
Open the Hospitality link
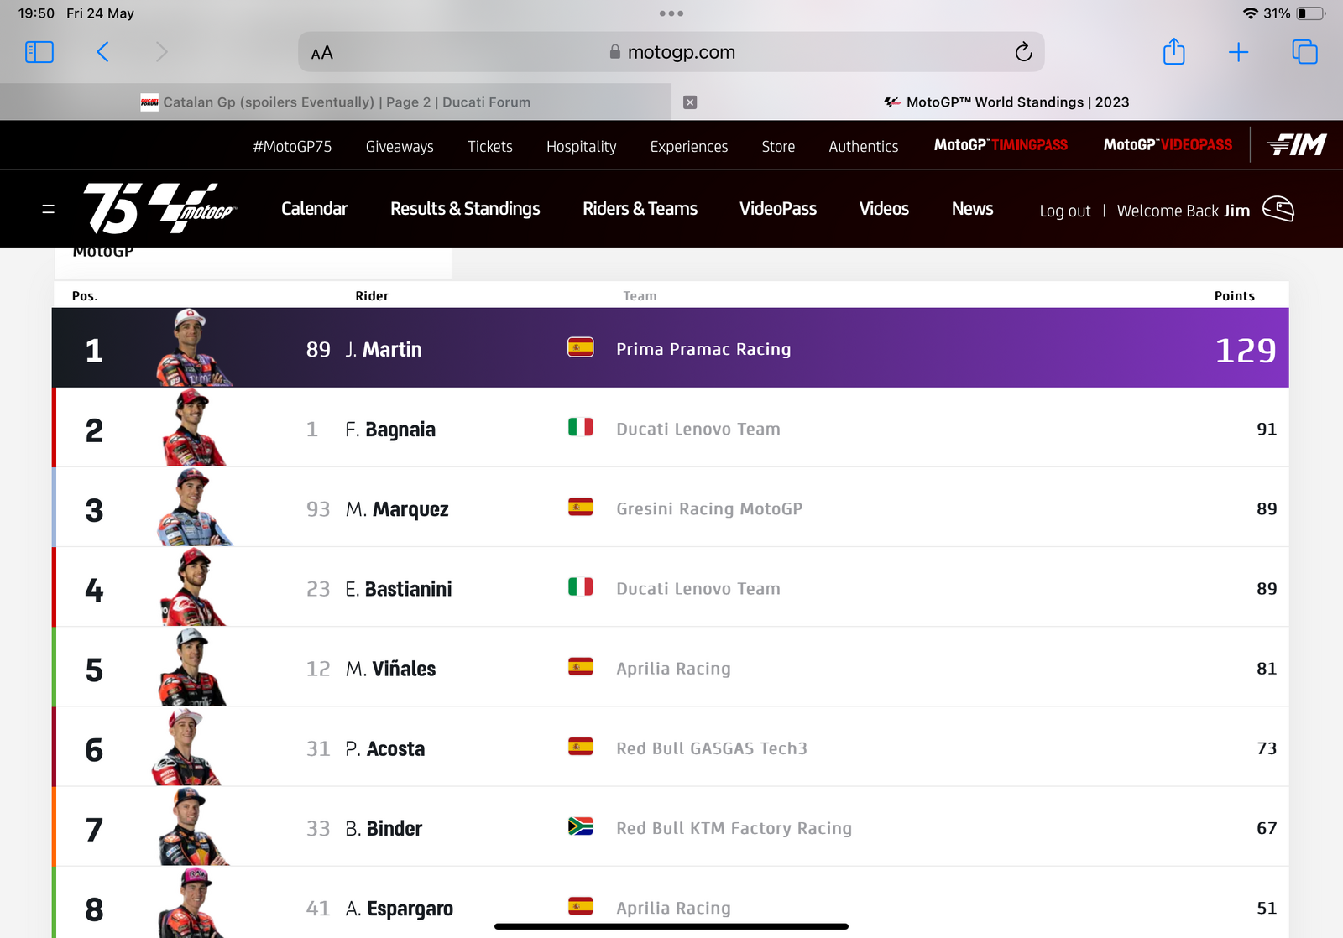[581, 147]
